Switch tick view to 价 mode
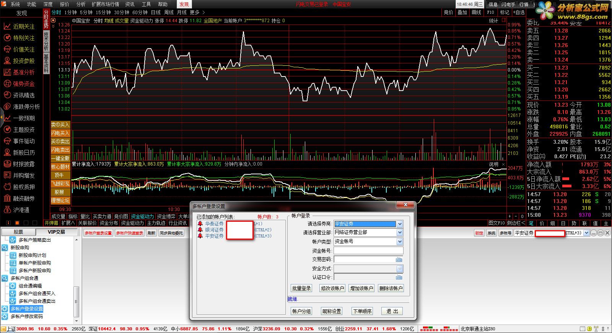The image size is (612, 333). coord(542,223)
